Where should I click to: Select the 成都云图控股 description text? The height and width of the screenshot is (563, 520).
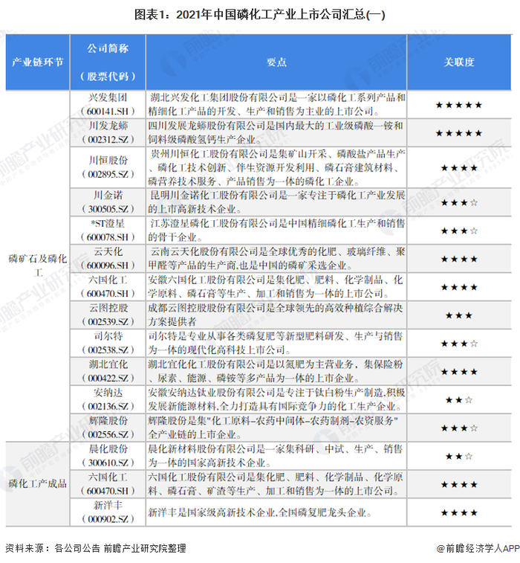276,315
